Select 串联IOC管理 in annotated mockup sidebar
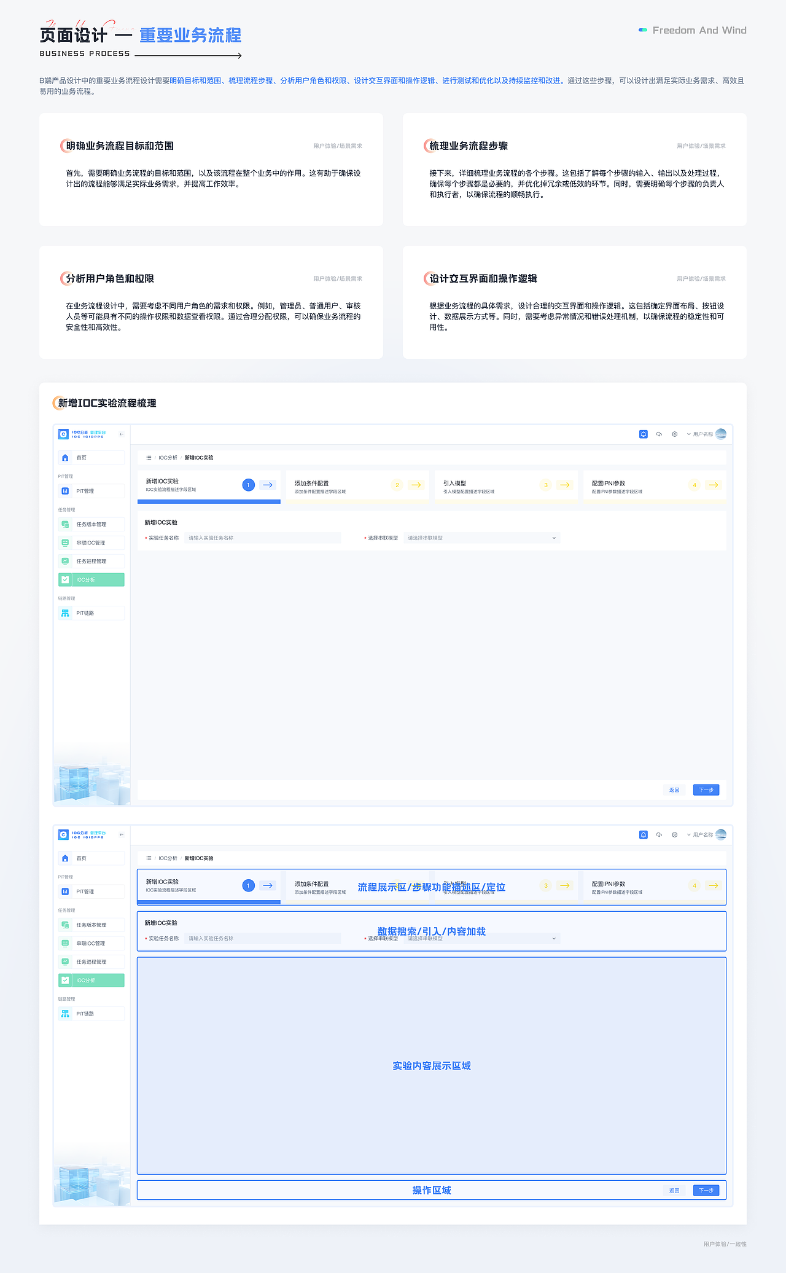The height and width of the screenshot is (1273, 786). pyautogui.click(x=91, y=943)
